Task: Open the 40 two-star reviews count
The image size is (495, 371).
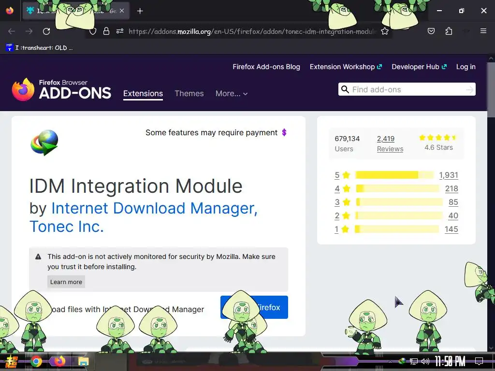Action: (453, 216)
